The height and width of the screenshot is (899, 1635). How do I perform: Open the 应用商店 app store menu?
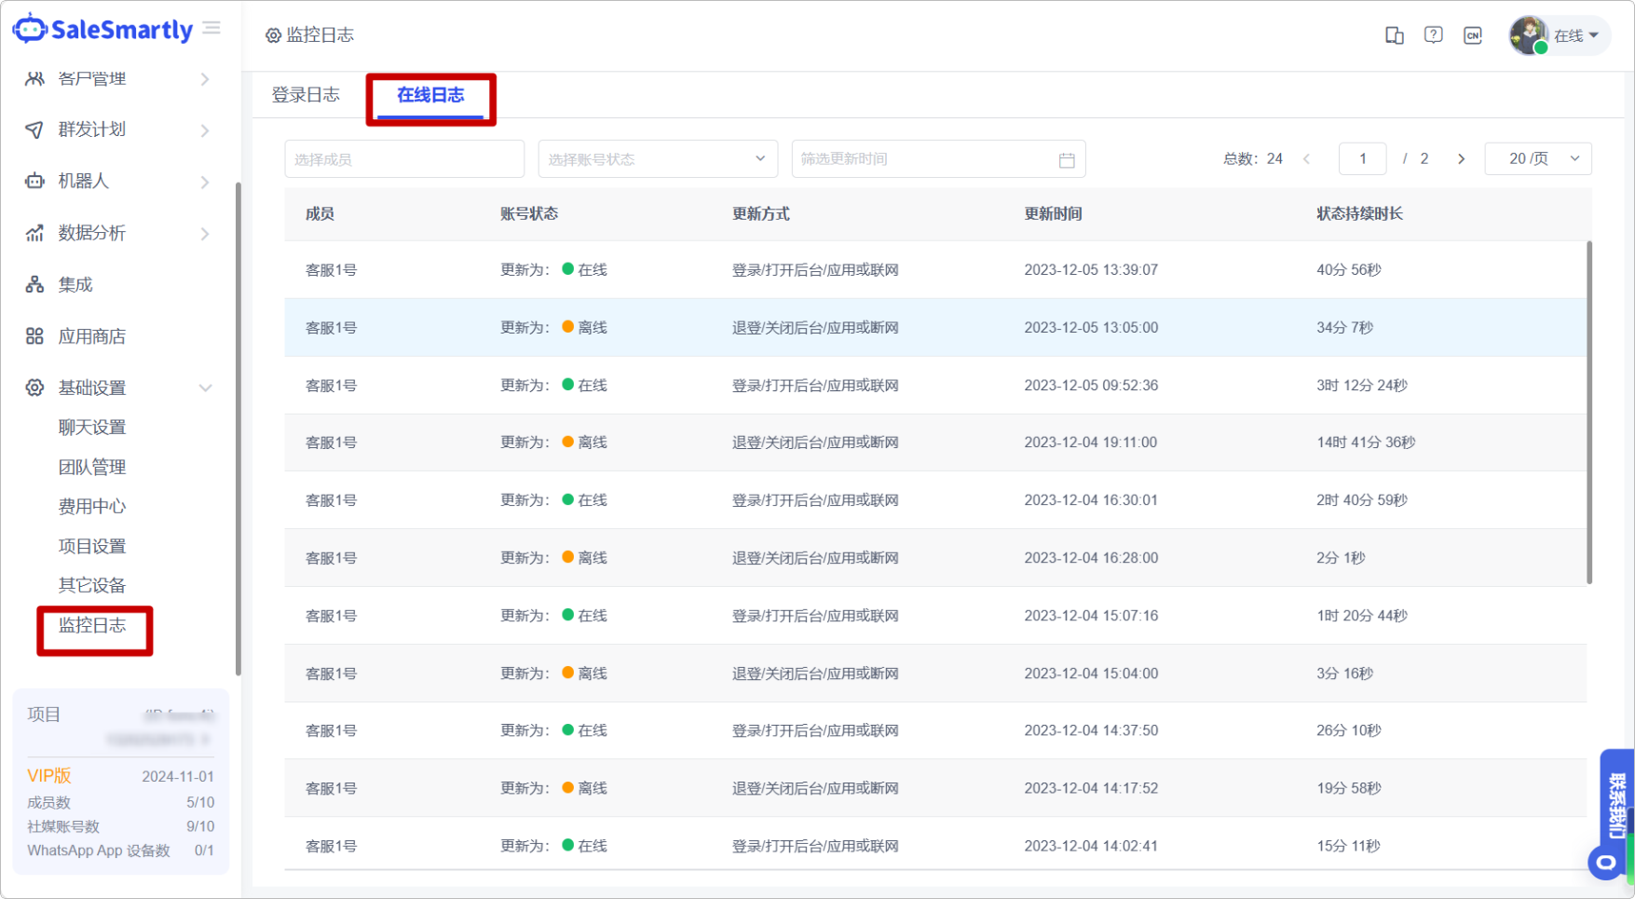(91, 336)
